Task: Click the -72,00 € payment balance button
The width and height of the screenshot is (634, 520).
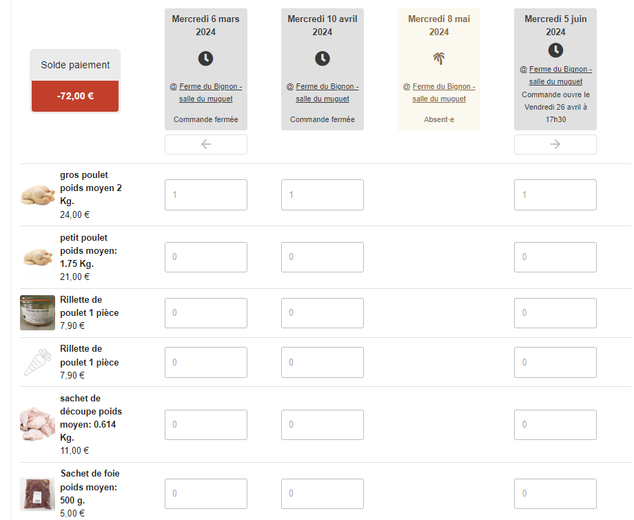Action: coord(75,97)
